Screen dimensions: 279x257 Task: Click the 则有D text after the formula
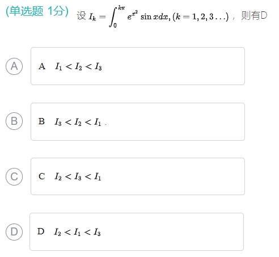pyautogui.click(x=254, y=15)
